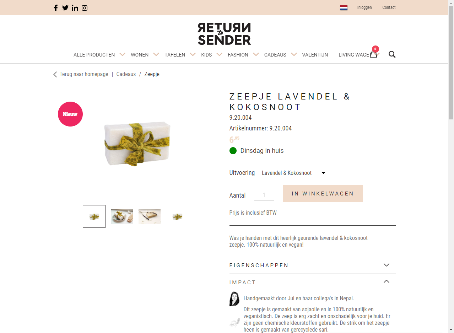Open the Wonen menu item
454x333 pixels.
[140, 55]
